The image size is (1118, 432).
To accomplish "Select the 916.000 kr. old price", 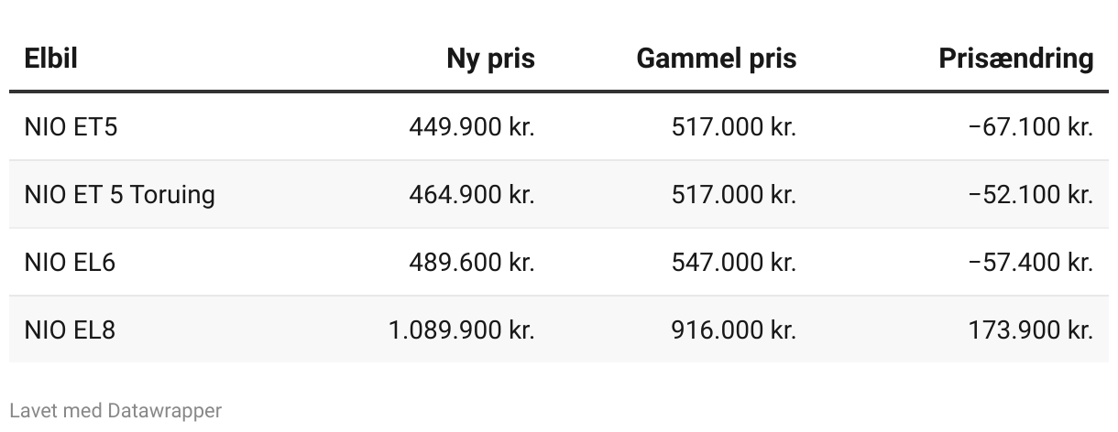I will coord(734,329).
